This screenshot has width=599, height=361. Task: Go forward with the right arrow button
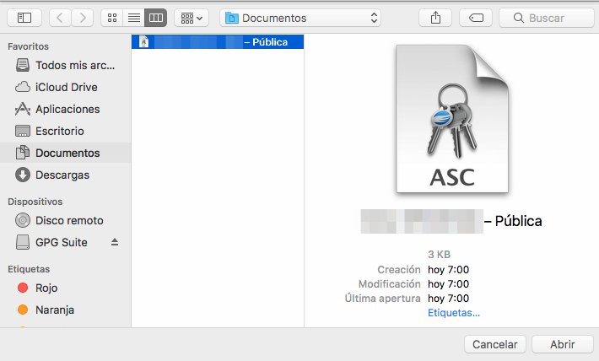(x=82, y=18)
